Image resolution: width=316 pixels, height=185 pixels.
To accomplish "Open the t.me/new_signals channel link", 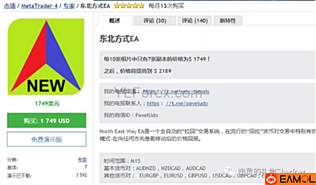I will (176, 92).
